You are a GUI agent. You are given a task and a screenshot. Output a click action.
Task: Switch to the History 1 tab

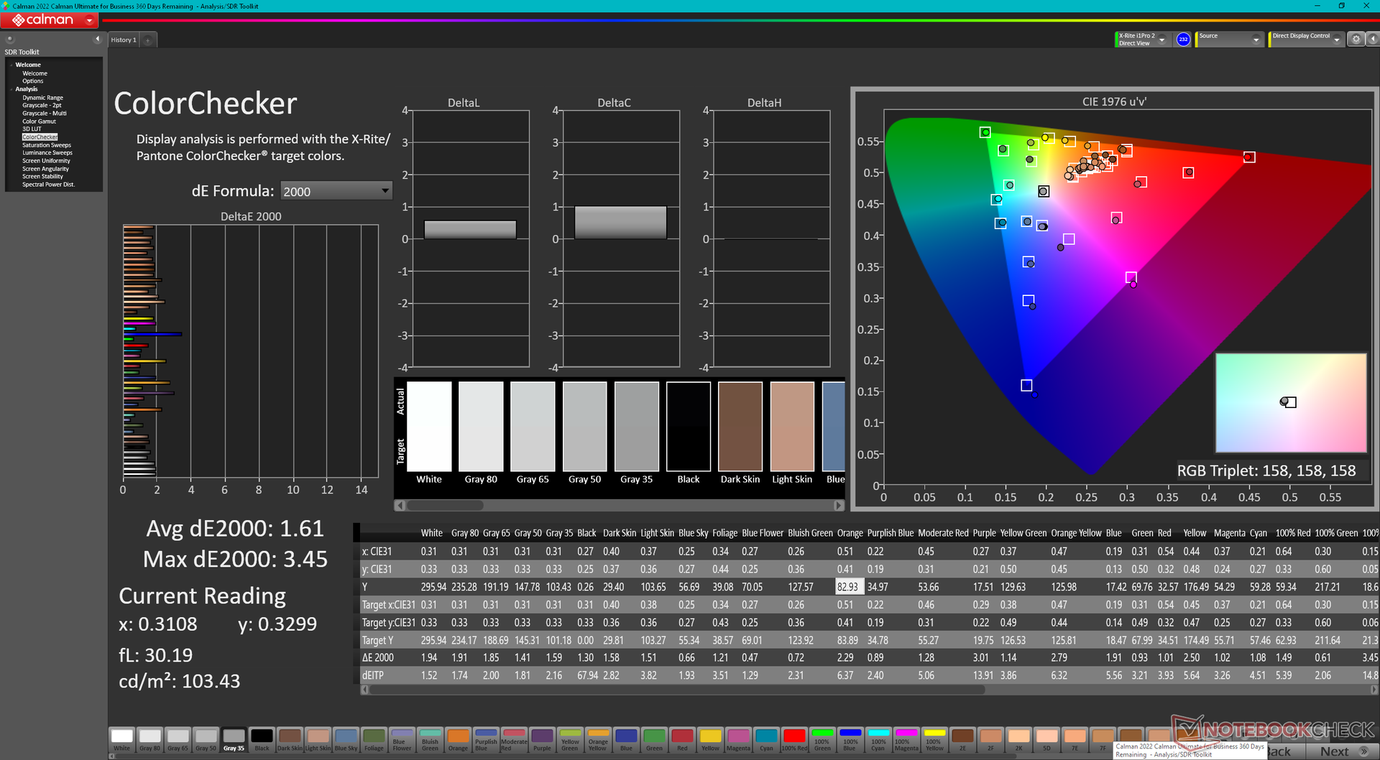[x=123, y=40]
